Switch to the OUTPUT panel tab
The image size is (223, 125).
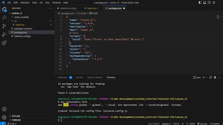pos(79,77)
